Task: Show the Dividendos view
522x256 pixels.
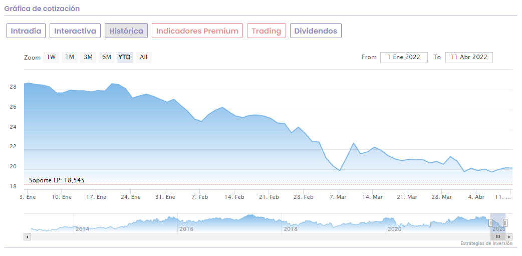Action: click(316, 31)
